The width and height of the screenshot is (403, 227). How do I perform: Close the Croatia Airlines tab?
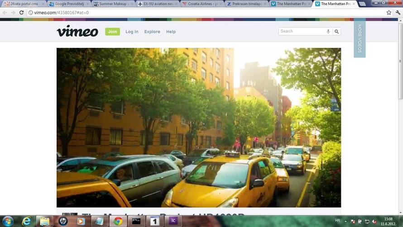(221, 4)
